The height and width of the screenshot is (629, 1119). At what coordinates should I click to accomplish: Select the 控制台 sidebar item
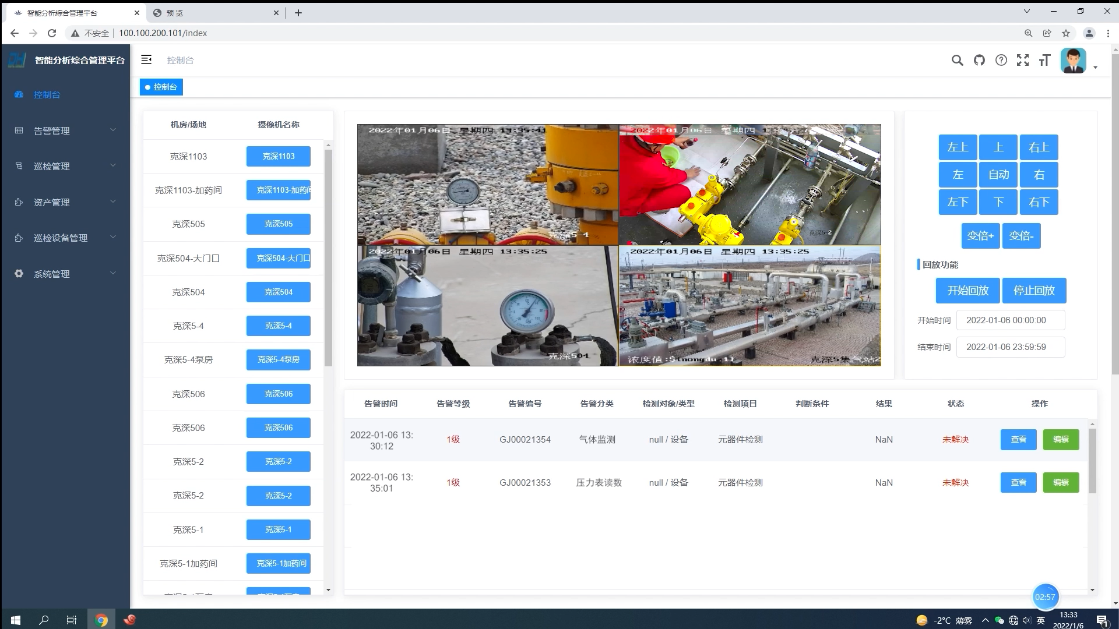[47, 94]
